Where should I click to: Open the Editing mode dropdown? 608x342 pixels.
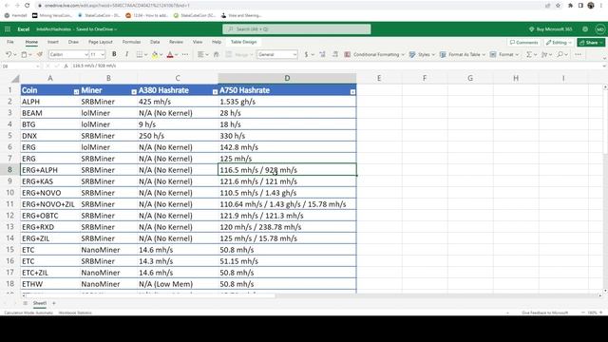coord(559,42)
